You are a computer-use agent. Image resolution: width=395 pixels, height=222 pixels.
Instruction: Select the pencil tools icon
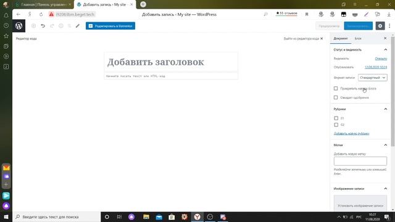pyautogui.click(x=78, y=26)
